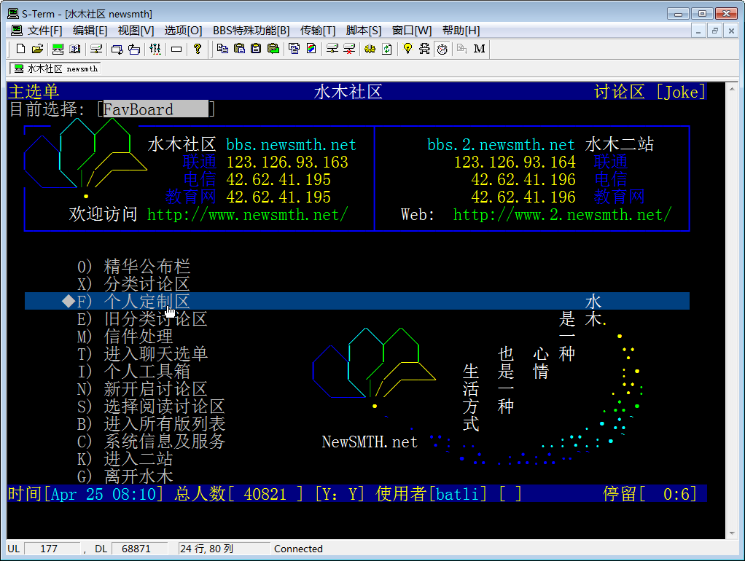The image size is (745, 561).
Task: Select T) 进入聊天选单 menu entry
Action: [142, 354]
